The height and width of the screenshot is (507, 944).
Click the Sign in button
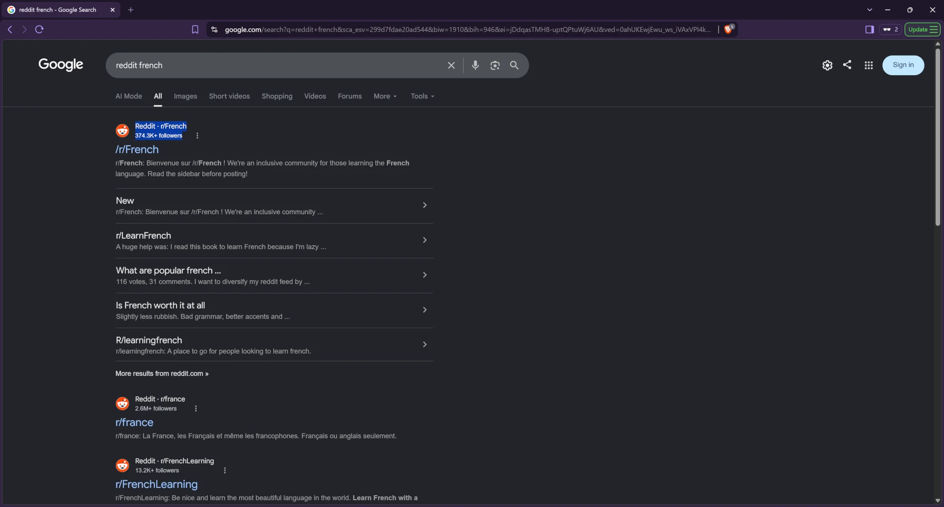(x=903, y=65)
